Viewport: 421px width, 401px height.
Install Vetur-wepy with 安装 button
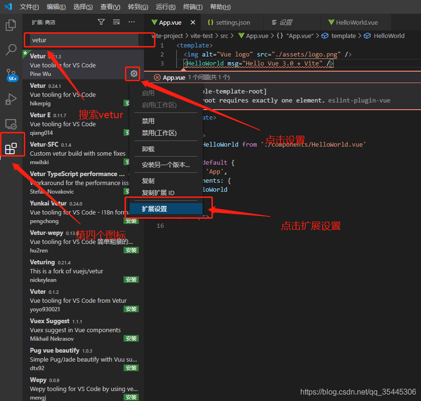coord(131,250)
